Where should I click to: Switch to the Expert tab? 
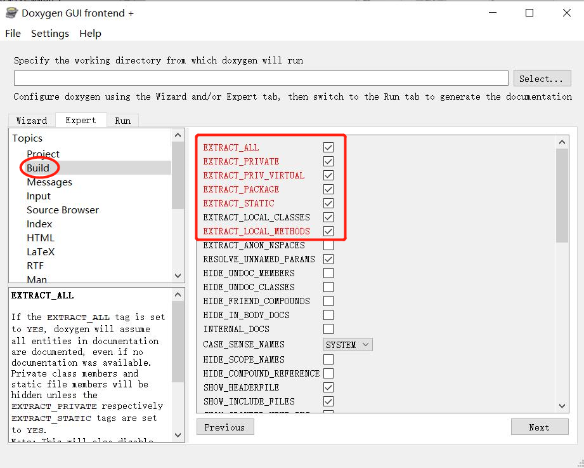tap(81, 120)
